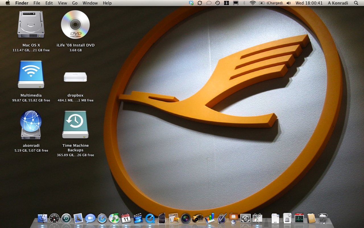This screenshot has width=364, height=228.
Task: Launch iMovie from the Dock
Action: pyautogui.click(x=138, y=219)
